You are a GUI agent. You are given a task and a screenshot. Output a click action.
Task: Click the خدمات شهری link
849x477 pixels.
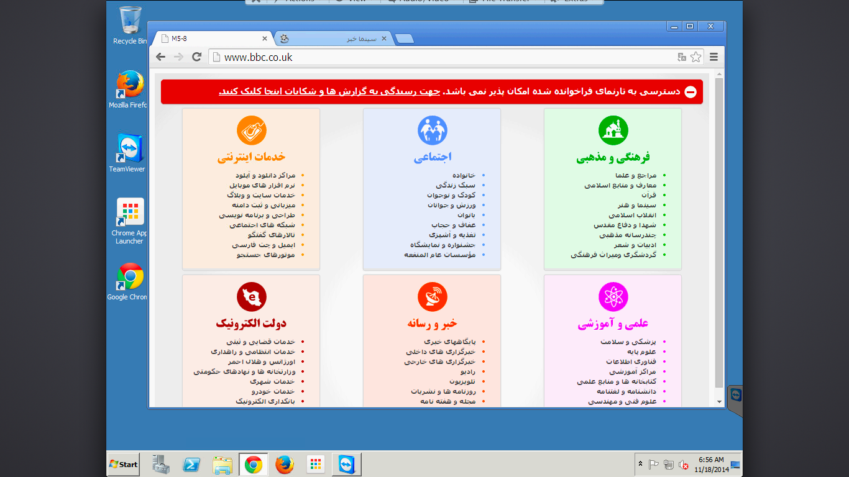(272, 381)
